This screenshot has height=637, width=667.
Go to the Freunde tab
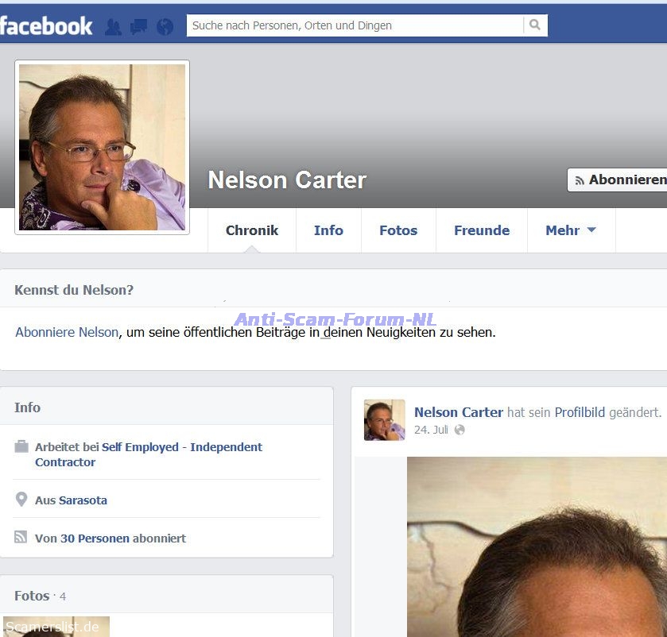tap(482, 230)
